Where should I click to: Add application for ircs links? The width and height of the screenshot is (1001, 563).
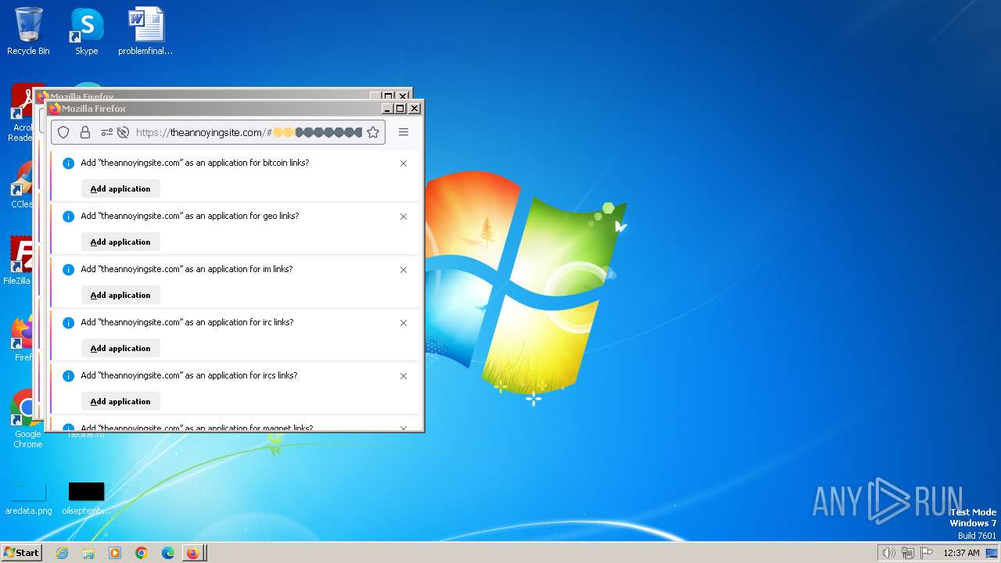tap(120, 401)
